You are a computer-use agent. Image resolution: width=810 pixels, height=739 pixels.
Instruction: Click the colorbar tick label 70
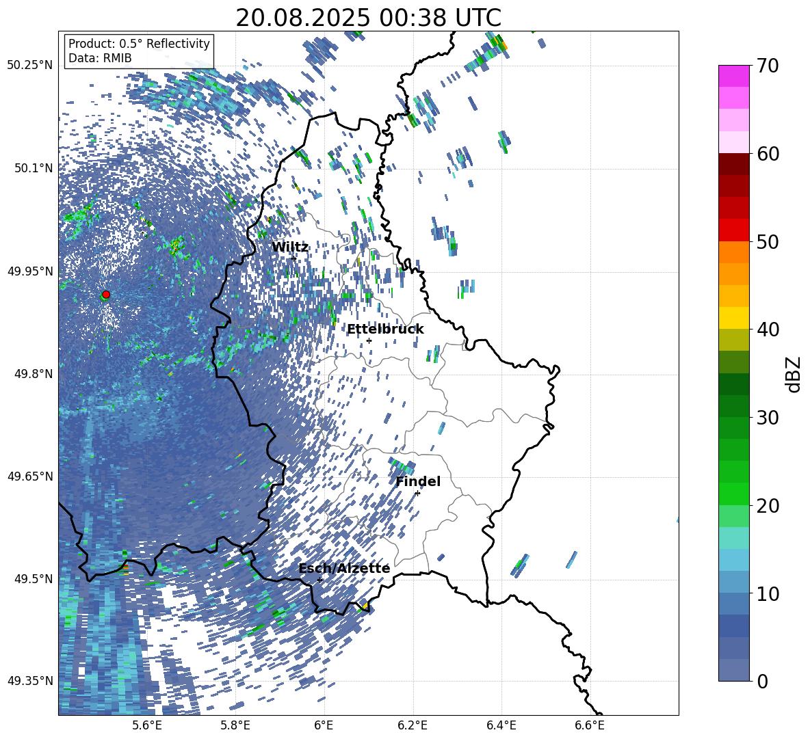point(768,66)
